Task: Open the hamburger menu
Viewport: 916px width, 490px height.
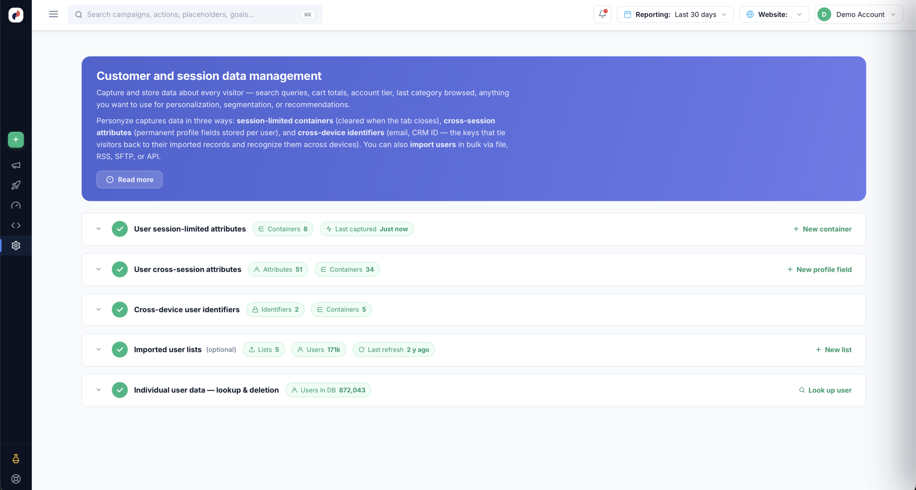Action: pos(53,14)
